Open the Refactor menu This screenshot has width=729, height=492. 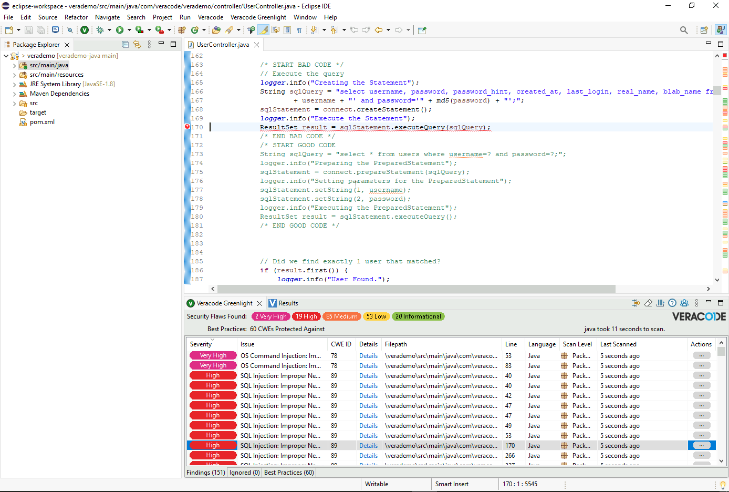[76, 17]
